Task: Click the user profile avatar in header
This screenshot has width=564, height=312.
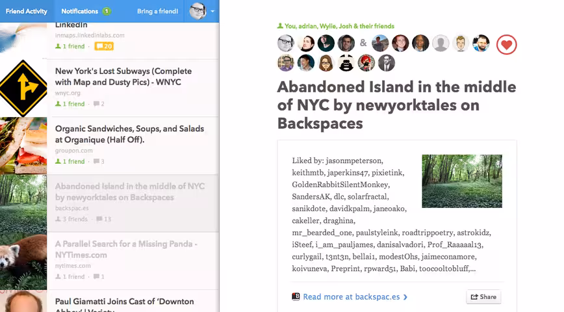Action: click(198, 11)
